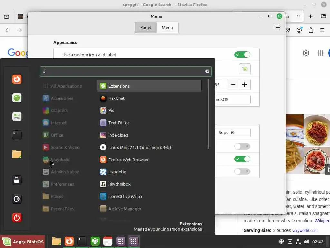Click the menu search input field

[x=126, y=71]
